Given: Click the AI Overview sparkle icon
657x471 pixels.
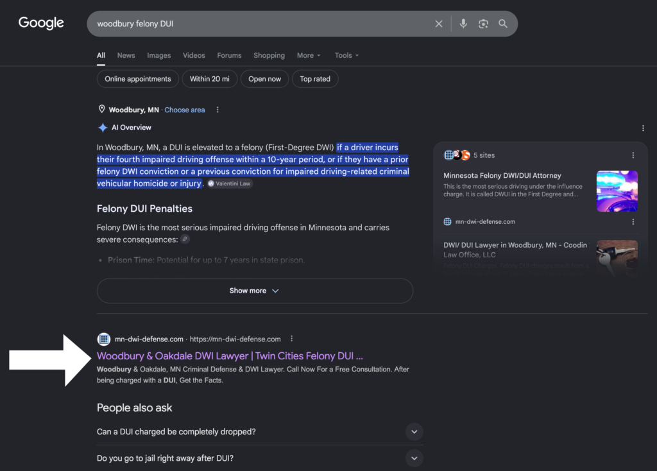Looking at the screenshot, I should point(102,128).
